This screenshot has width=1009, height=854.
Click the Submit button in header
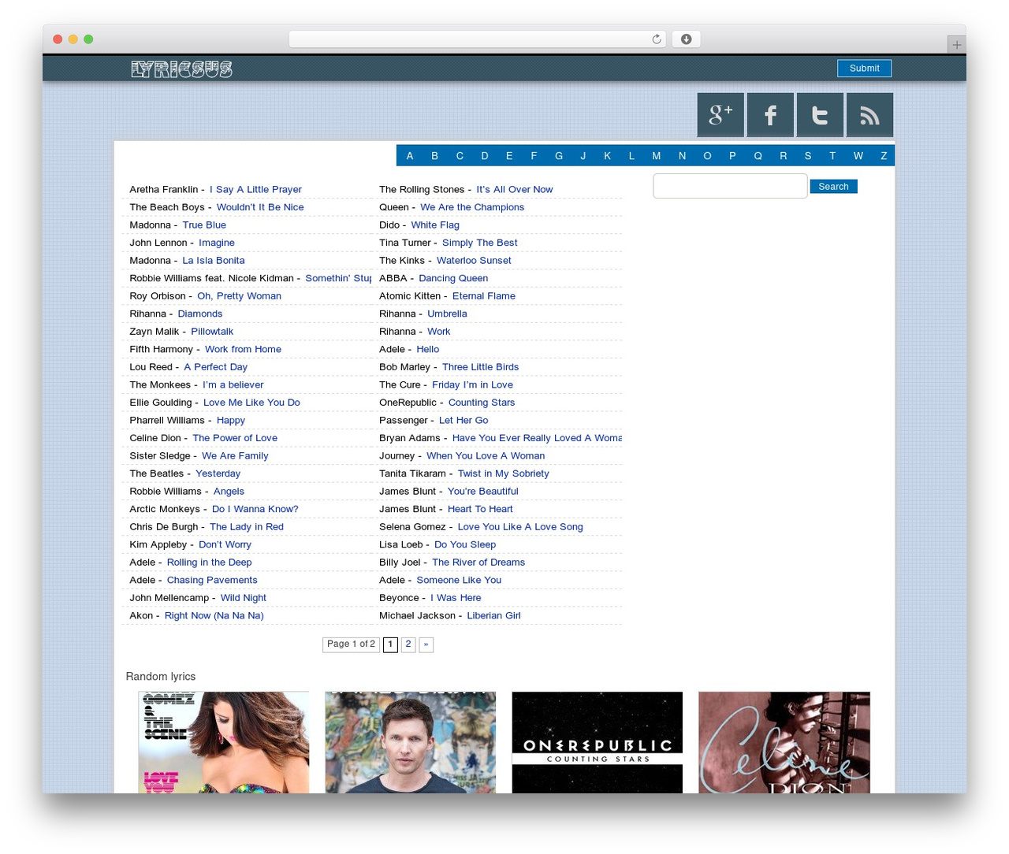(x=864, y=69)
